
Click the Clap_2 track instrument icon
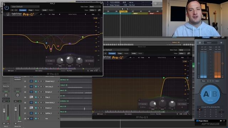click(x=31, y=97)
